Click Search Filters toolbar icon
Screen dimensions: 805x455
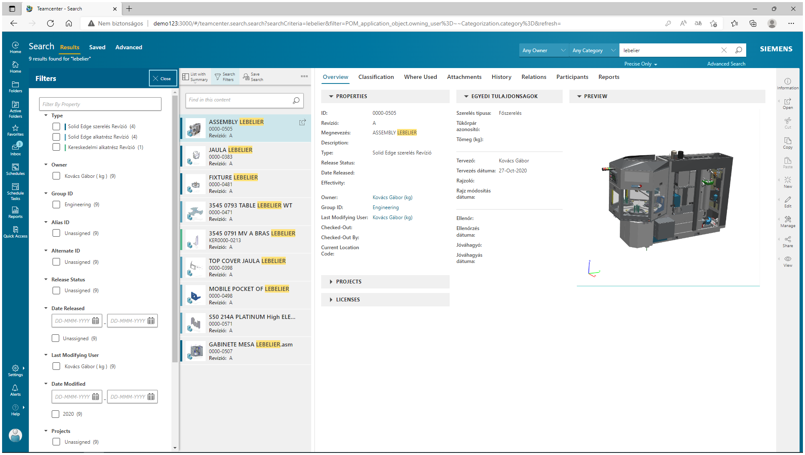[x=225, y=77]
